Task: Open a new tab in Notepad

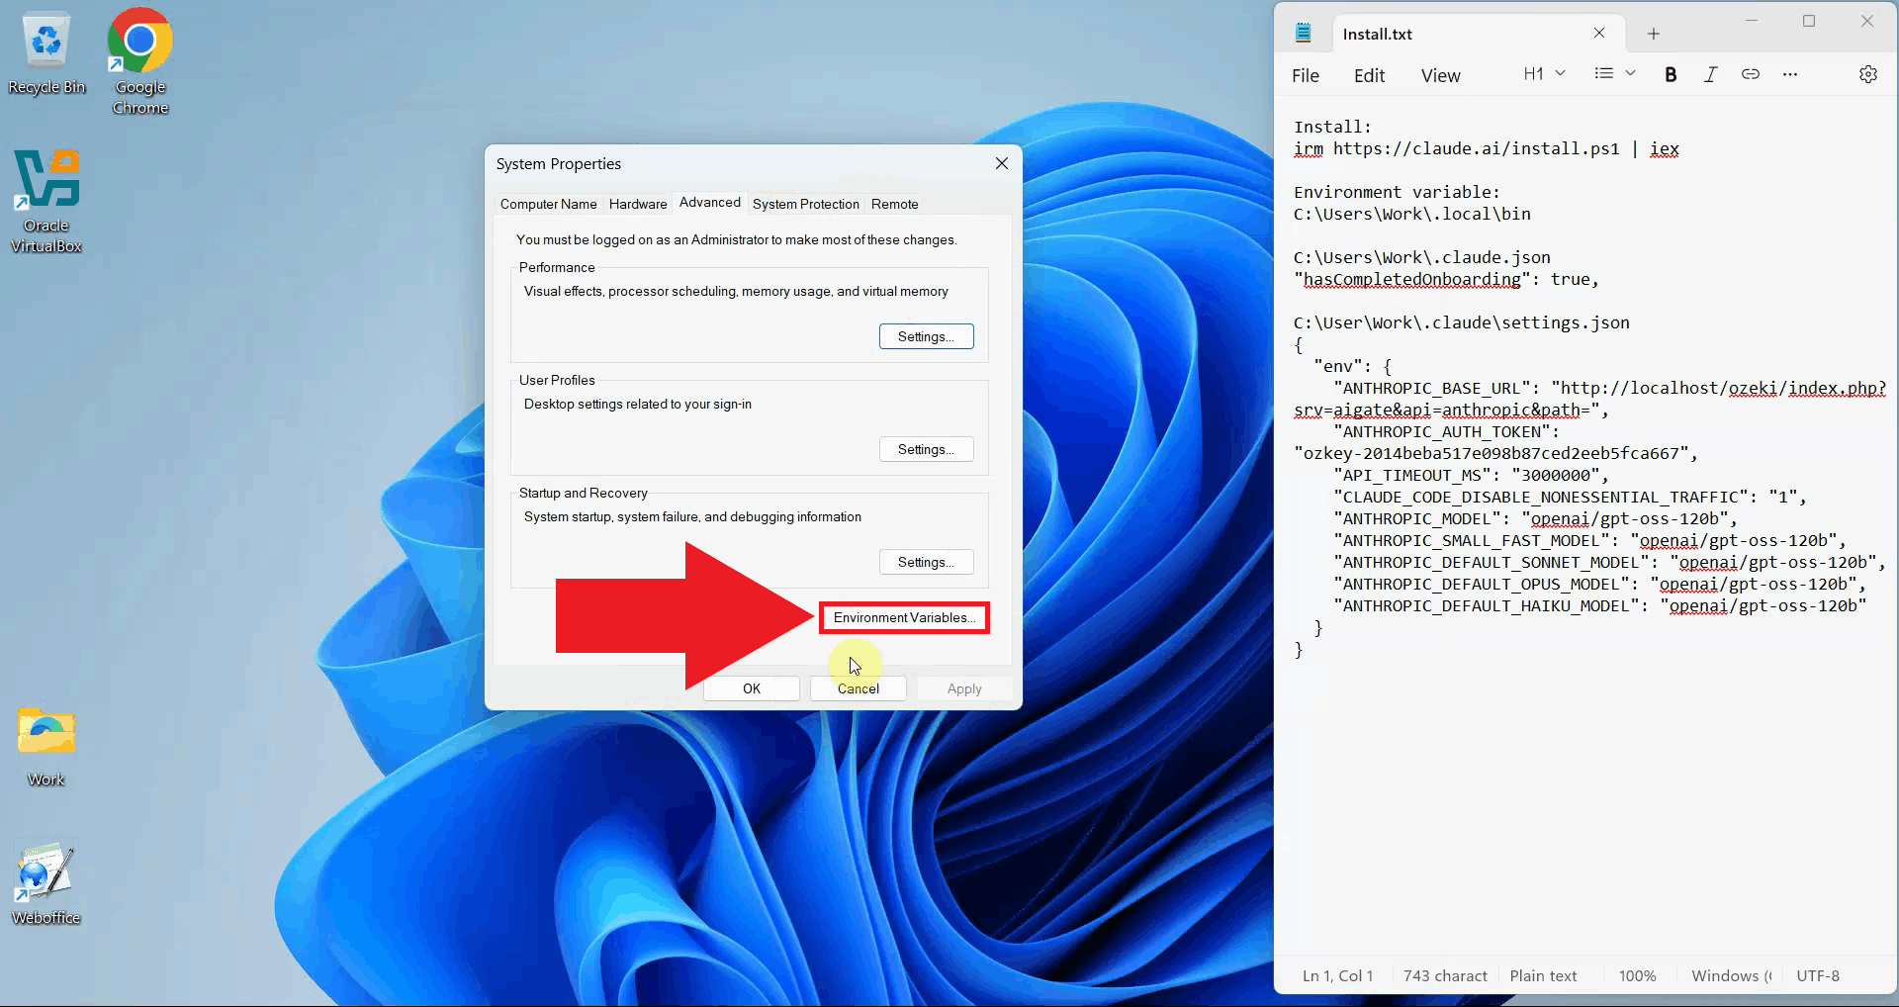Action: coord(1652,33)
